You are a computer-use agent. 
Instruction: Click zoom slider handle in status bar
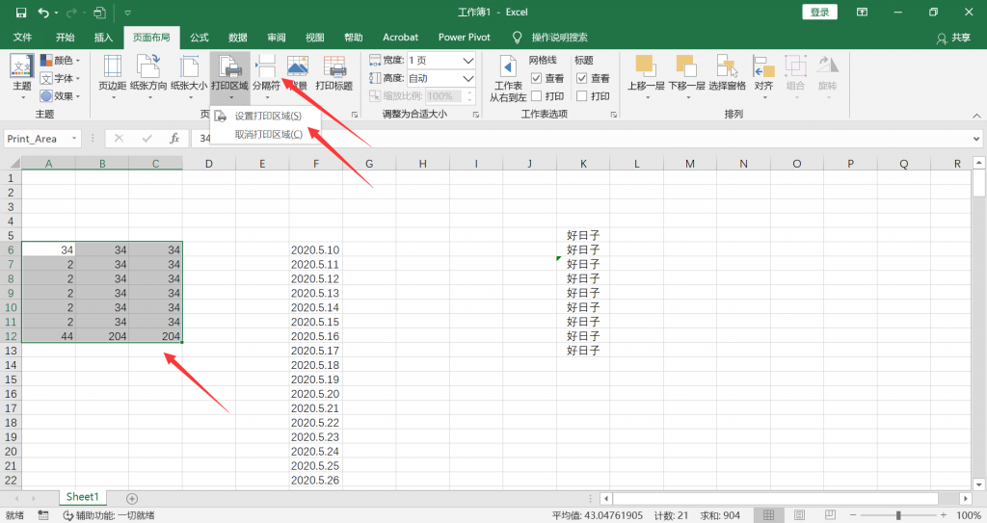(898, 515)
